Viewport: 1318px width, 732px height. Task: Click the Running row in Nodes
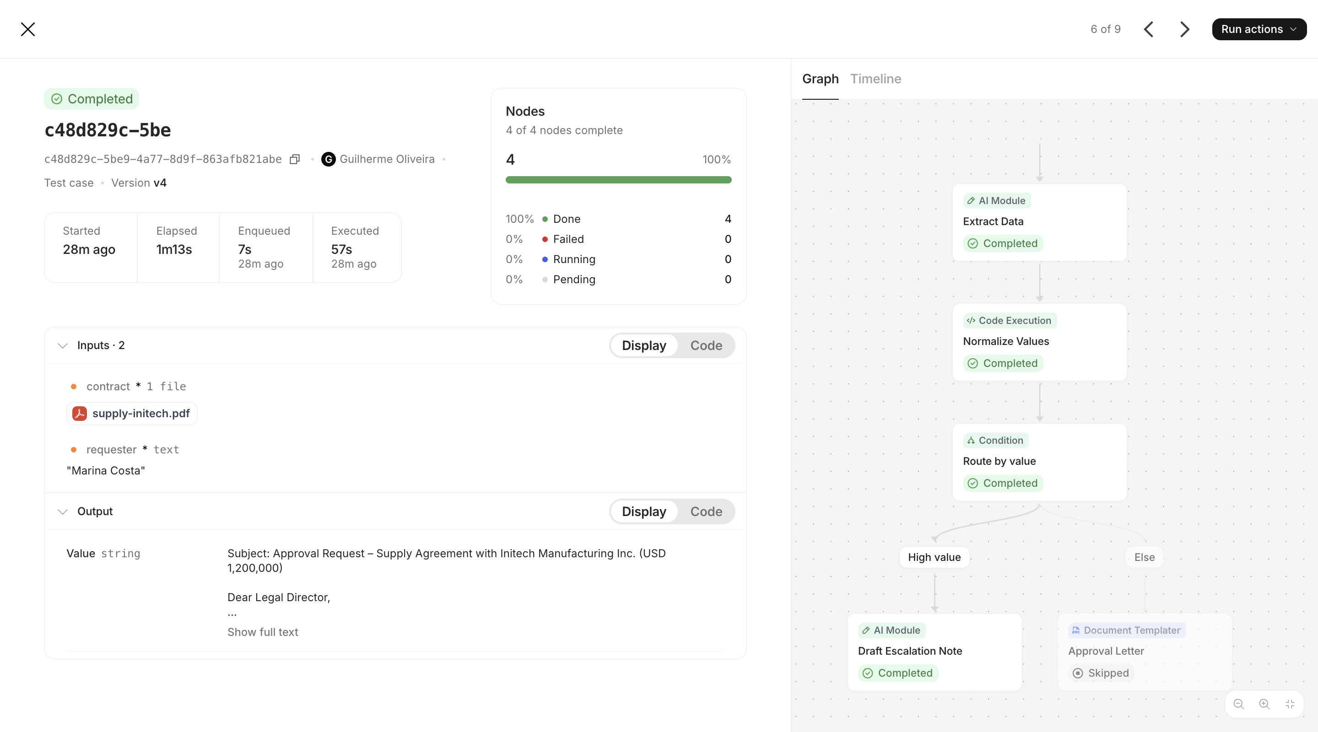[618, 259]
